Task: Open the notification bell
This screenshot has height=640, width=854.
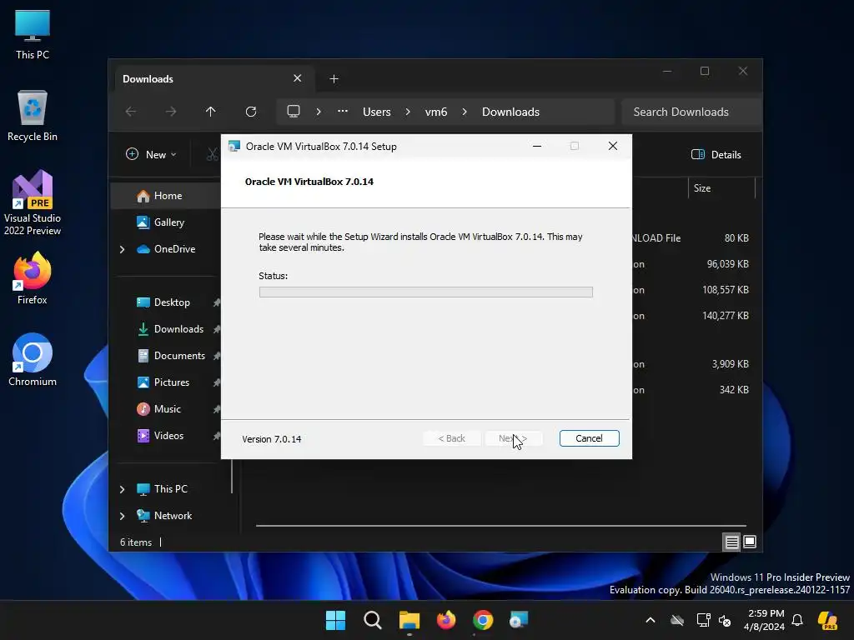Action: (x=797, y=620)
